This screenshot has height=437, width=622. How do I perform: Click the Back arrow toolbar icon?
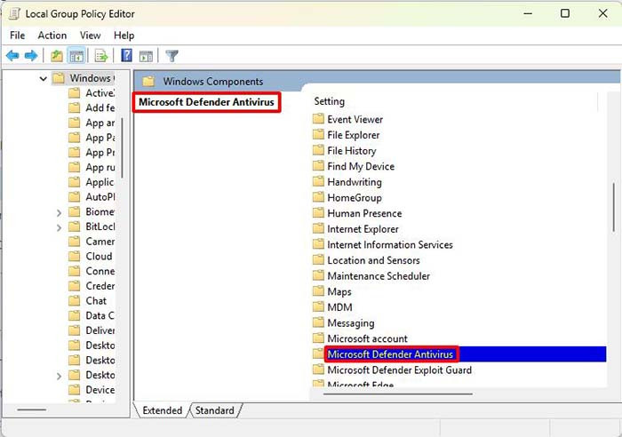click(12, 56)
